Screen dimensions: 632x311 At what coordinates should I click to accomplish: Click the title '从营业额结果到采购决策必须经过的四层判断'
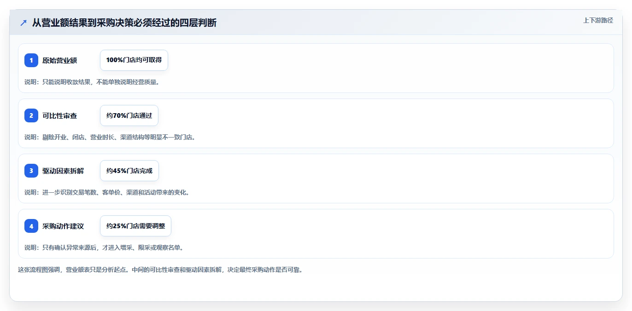(124, 23)
